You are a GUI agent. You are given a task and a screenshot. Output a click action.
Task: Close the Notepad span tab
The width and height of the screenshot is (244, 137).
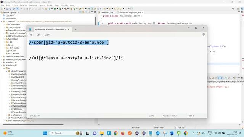pos(69,30)
